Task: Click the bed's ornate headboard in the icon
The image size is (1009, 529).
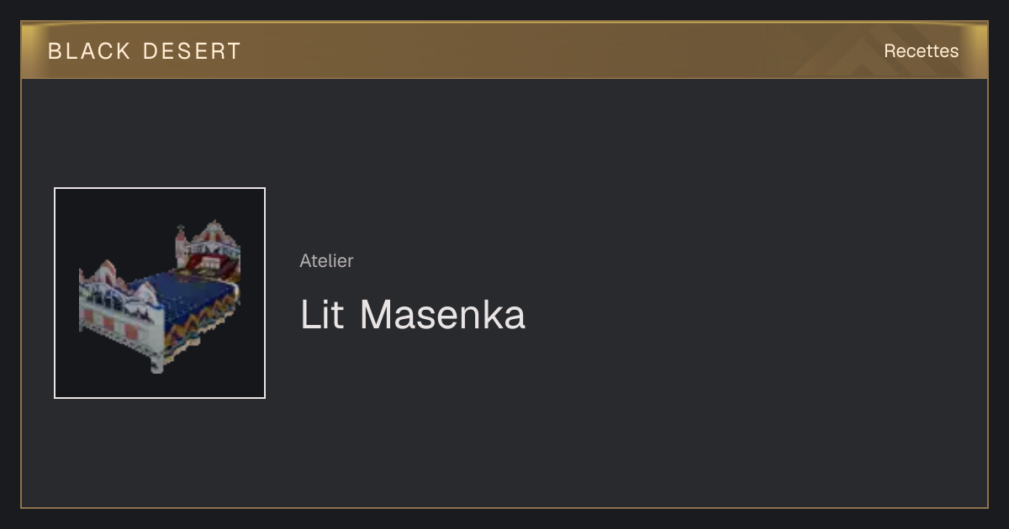Action: [209, 246]
